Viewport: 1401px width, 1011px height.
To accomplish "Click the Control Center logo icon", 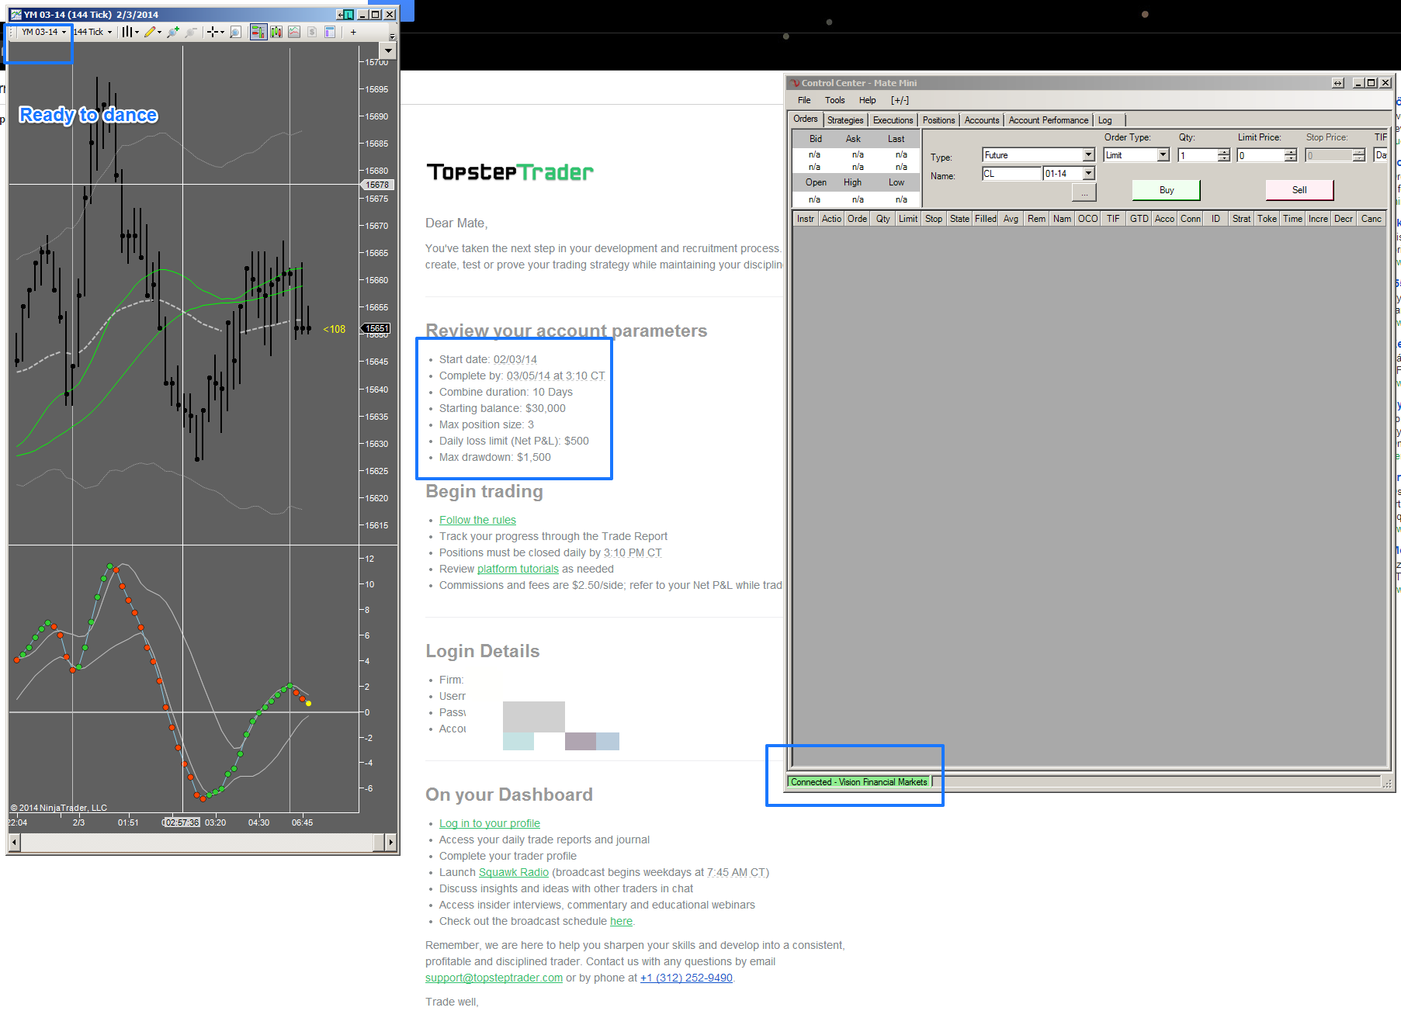I will [794, 83].
